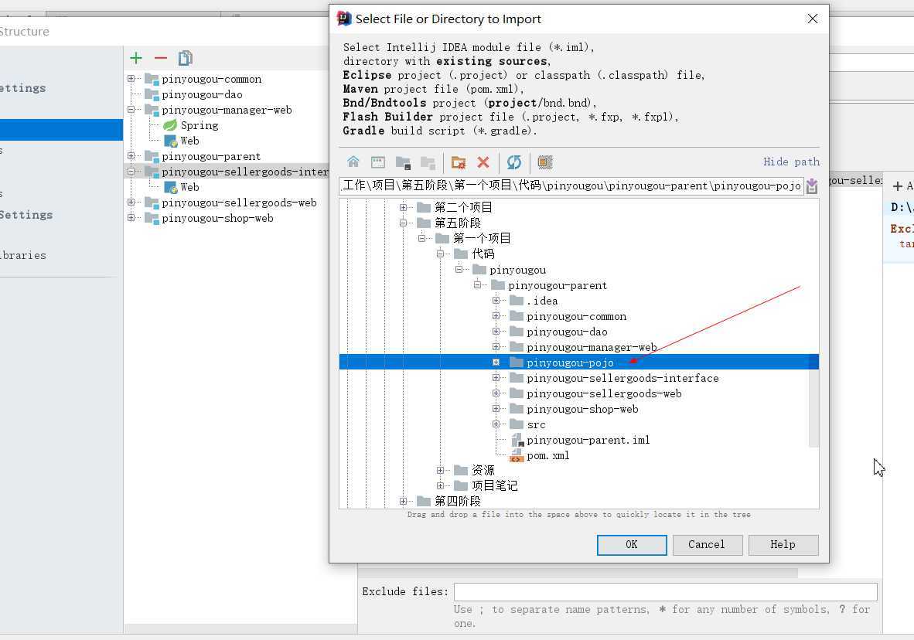Select pinyougou-common module name in left list
This screenshot has width=914, height=640.
click(212, 79)
